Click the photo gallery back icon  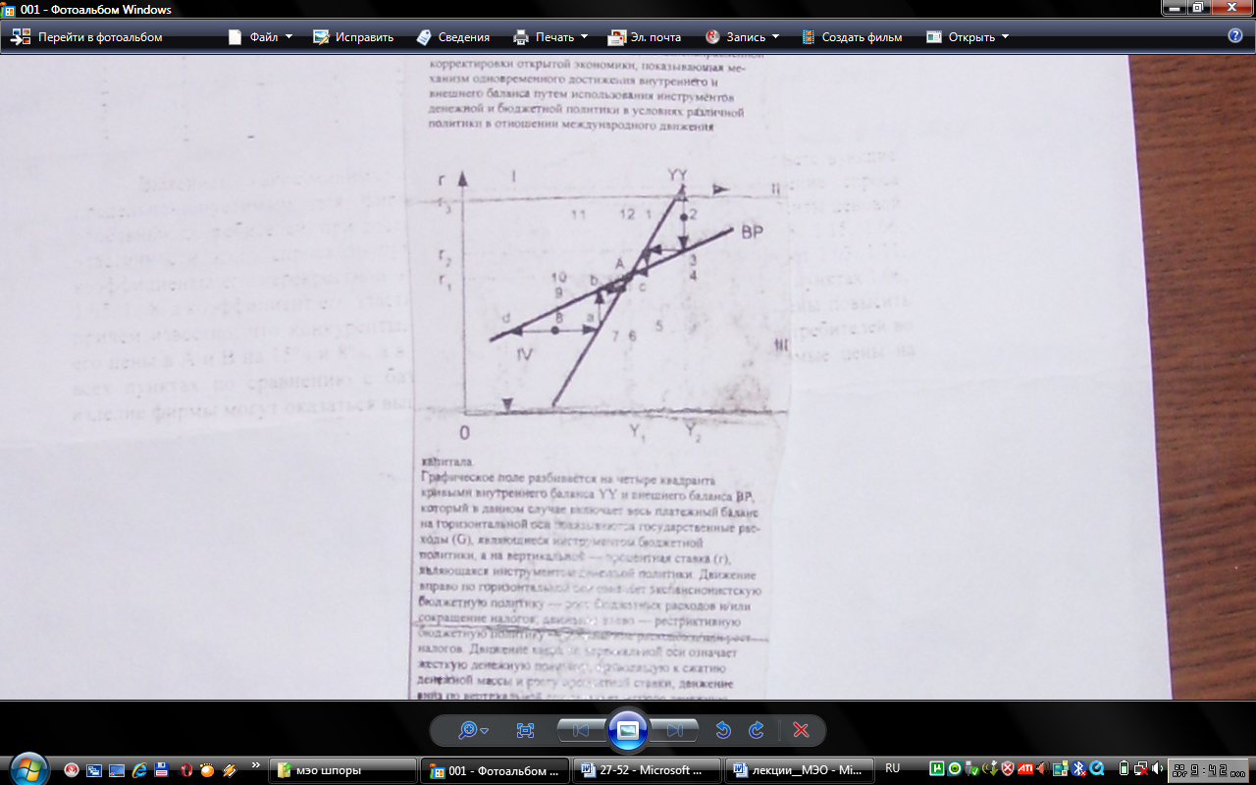tap(21, 37)
